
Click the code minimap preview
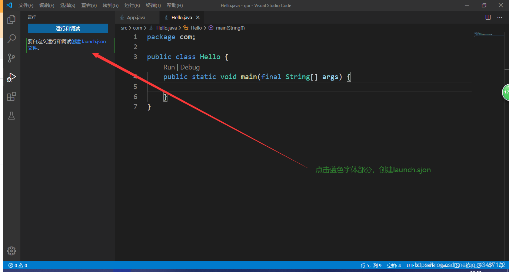click(489, 34)
